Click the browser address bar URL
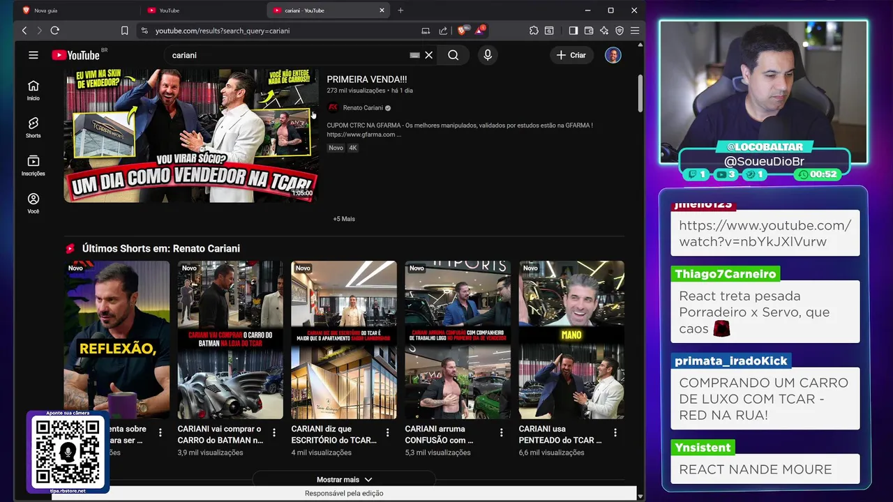The height and width of the screenshot is (502, 893). pyautogui.click(x=223, y=31)
